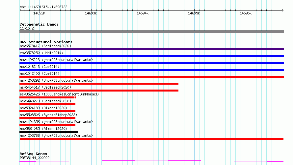The width and height of the screenshot is (293, 165).
Task: Click the red esv3625426 variant bar
Action: (47, 97)
